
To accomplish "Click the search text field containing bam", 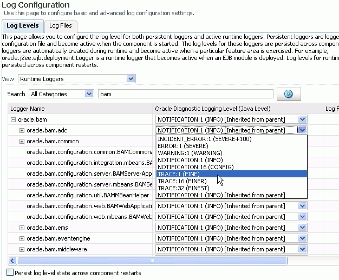I will 185,94.
